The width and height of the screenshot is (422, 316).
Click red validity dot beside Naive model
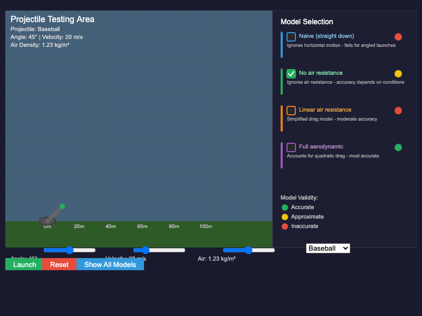pyautogui.click(x=398, y=37)
